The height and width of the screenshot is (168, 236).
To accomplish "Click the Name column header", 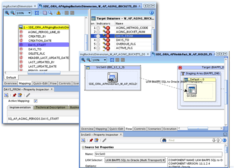I will coord(119,24).
